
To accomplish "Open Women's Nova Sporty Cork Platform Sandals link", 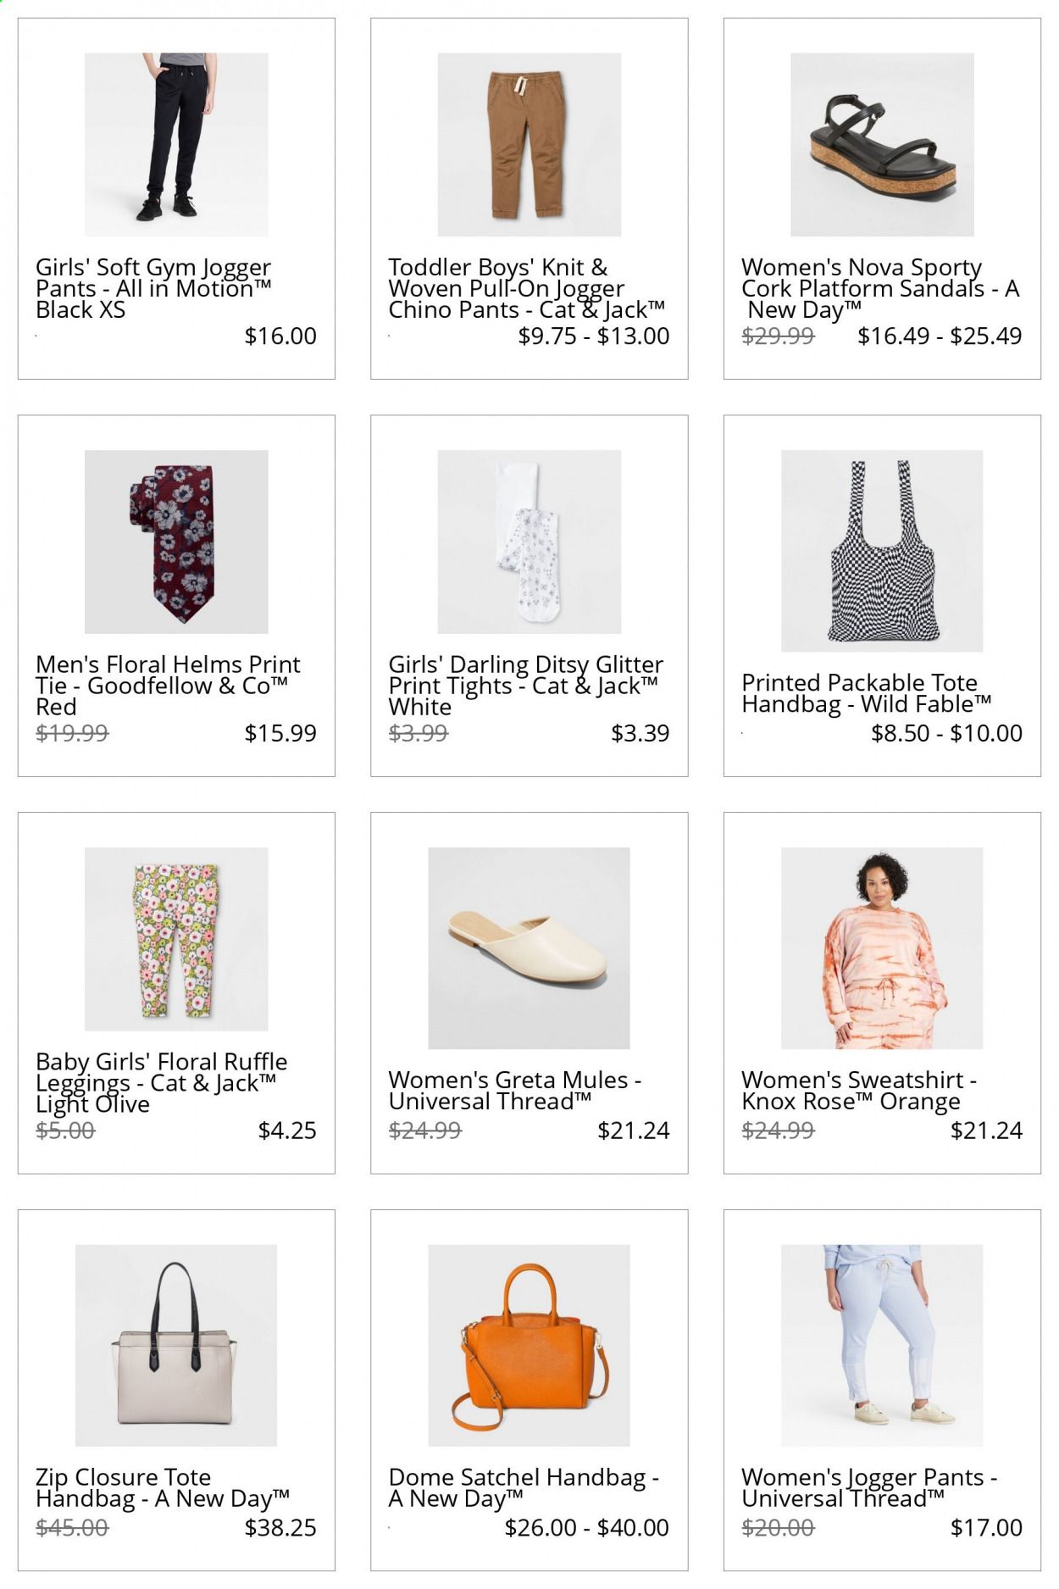I will [880, 289].
